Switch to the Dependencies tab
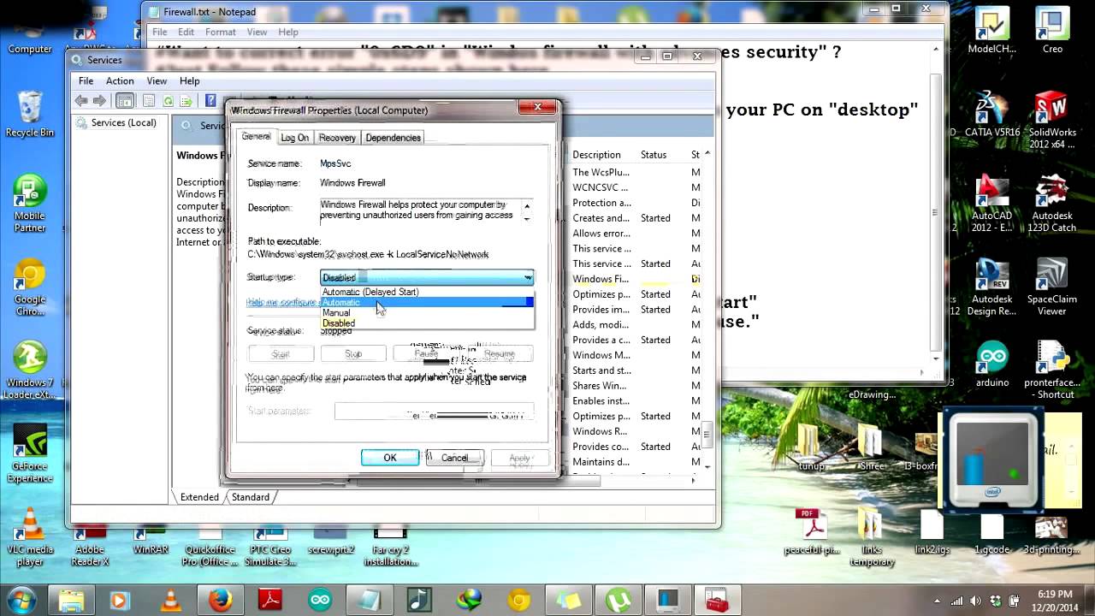This screenshot has height=616, width=1095. coord(393,138)
